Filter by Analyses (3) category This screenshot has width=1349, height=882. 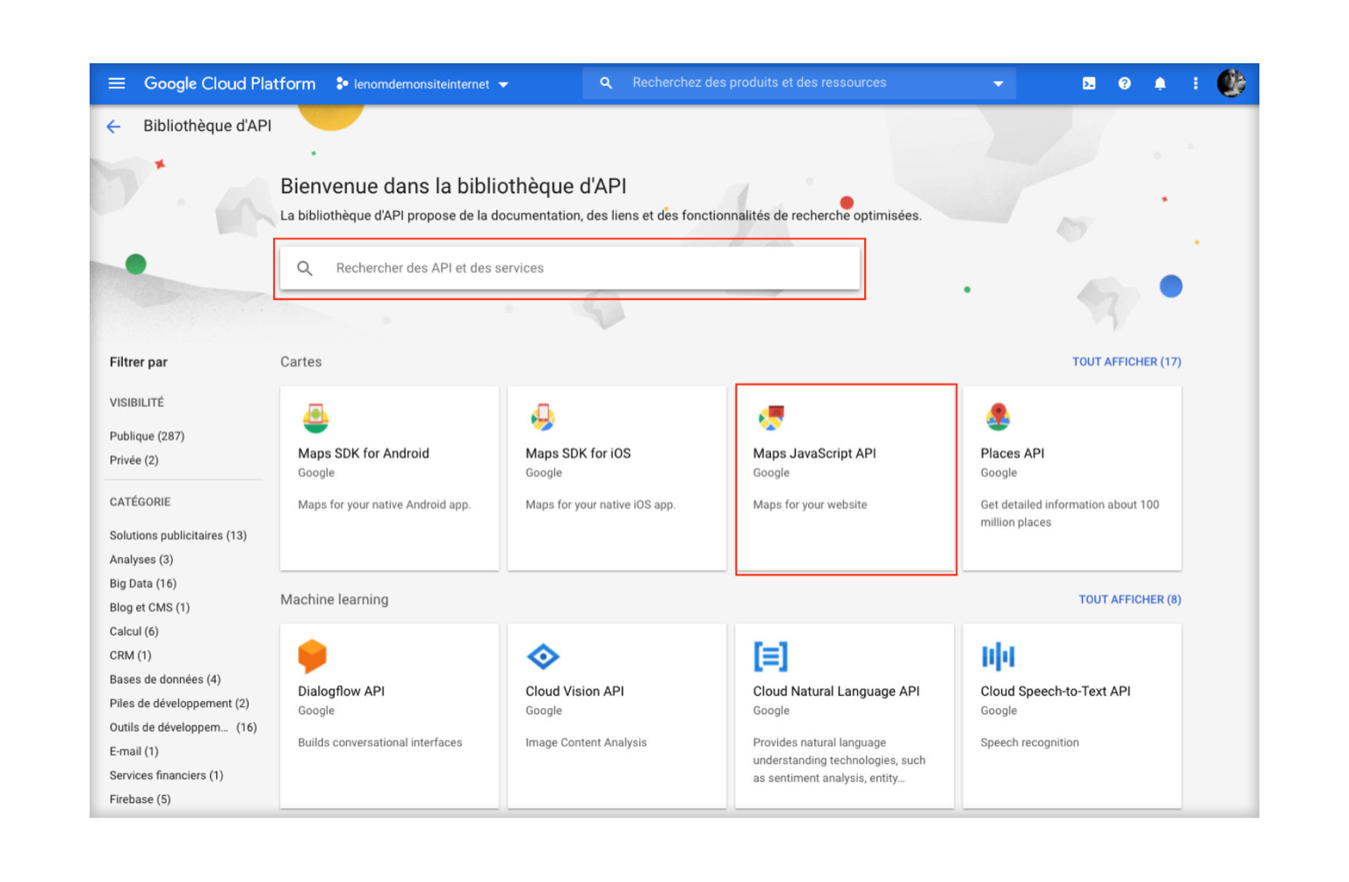pos(141,560)
